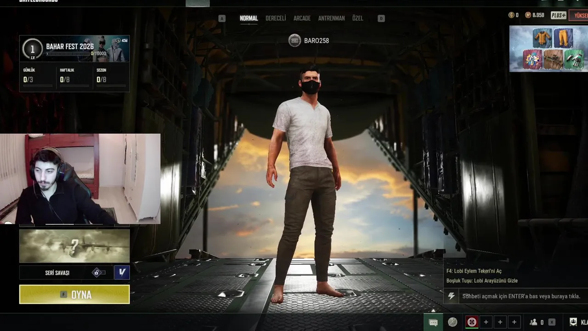This screenshot has height=331, width=588.
Task: Select the gloves reward item
Action: pyautogui.click(x=574, y=60)
